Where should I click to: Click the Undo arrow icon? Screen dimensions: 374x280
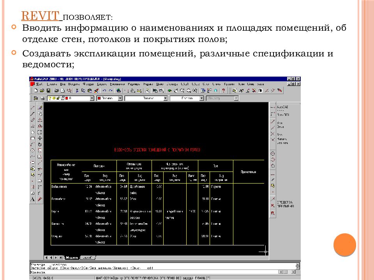[x=104, y=91]
